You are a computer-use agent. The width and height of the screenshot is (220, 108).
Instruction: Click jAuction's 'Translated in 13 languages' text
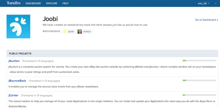[x=38, y=61]
